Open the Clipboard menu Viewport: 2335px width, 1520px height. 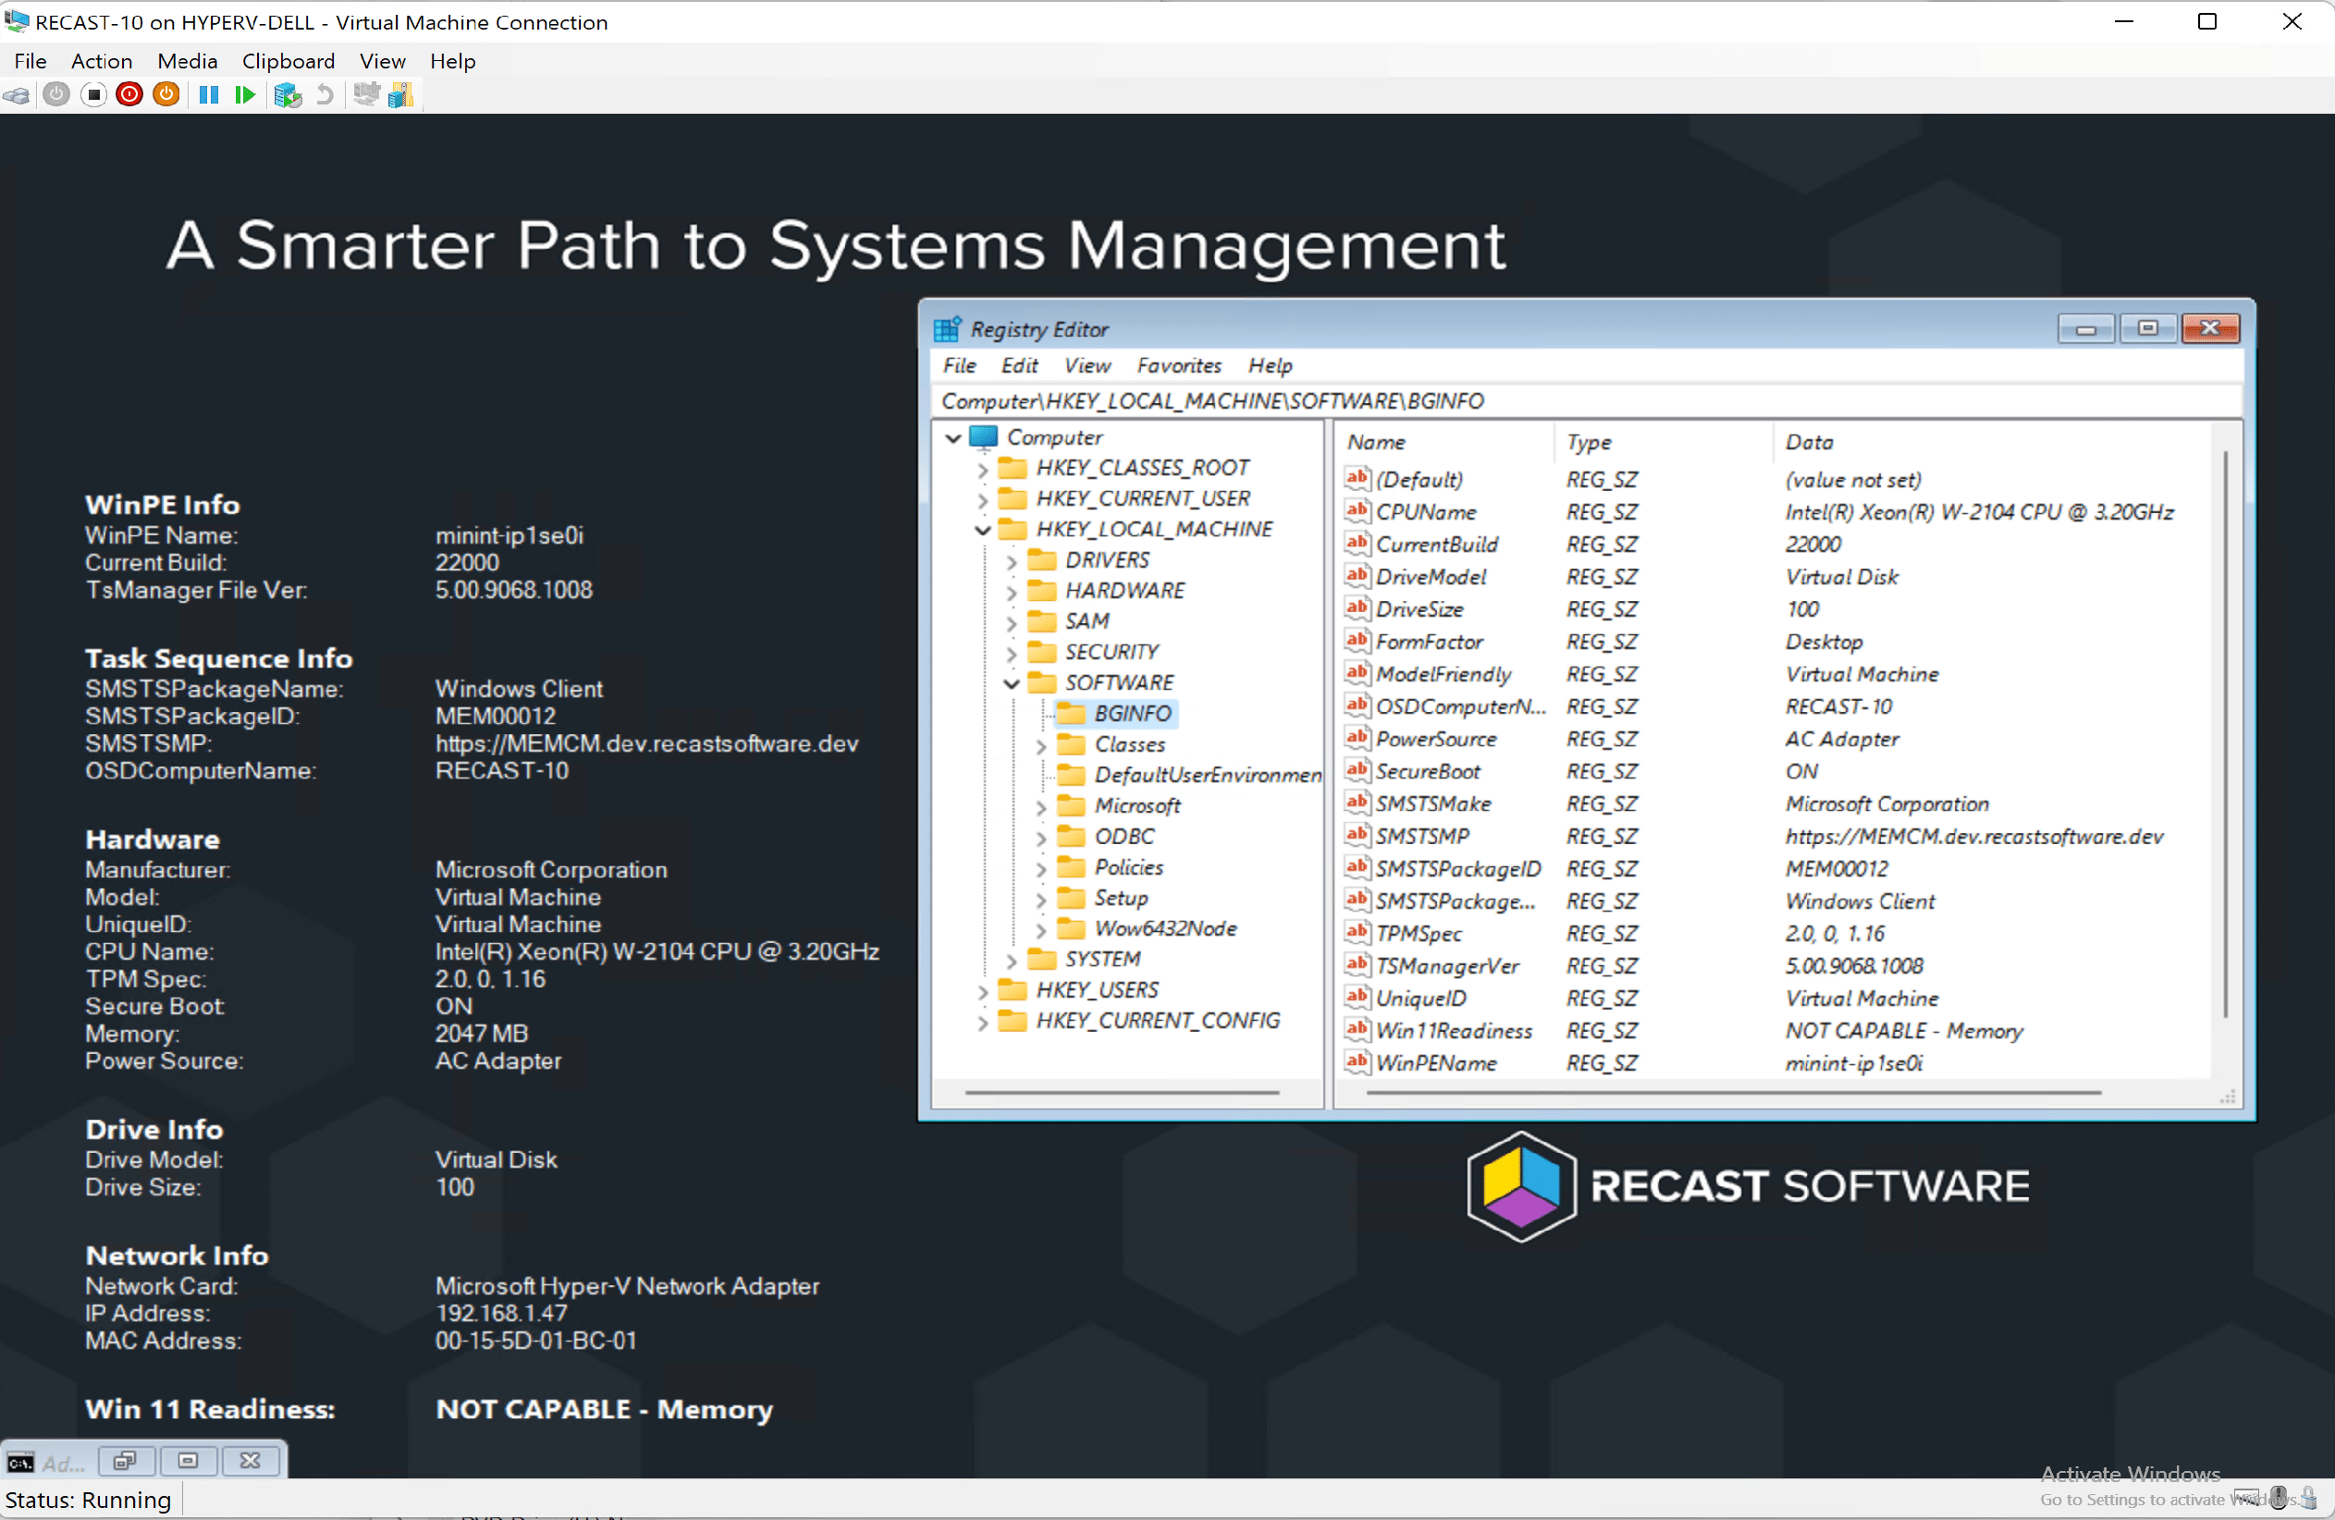[x=289, y=61]
